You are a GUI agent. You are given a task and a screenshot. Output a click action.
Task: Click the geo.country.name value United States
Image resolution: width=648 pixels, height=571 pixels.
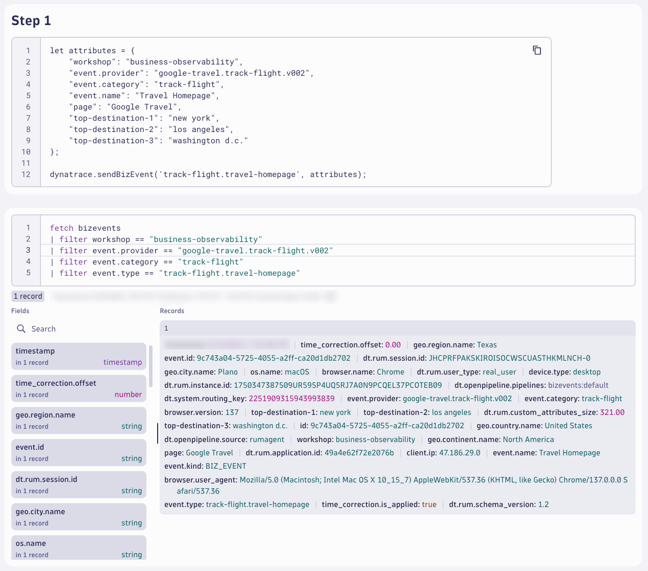(568, 426)
